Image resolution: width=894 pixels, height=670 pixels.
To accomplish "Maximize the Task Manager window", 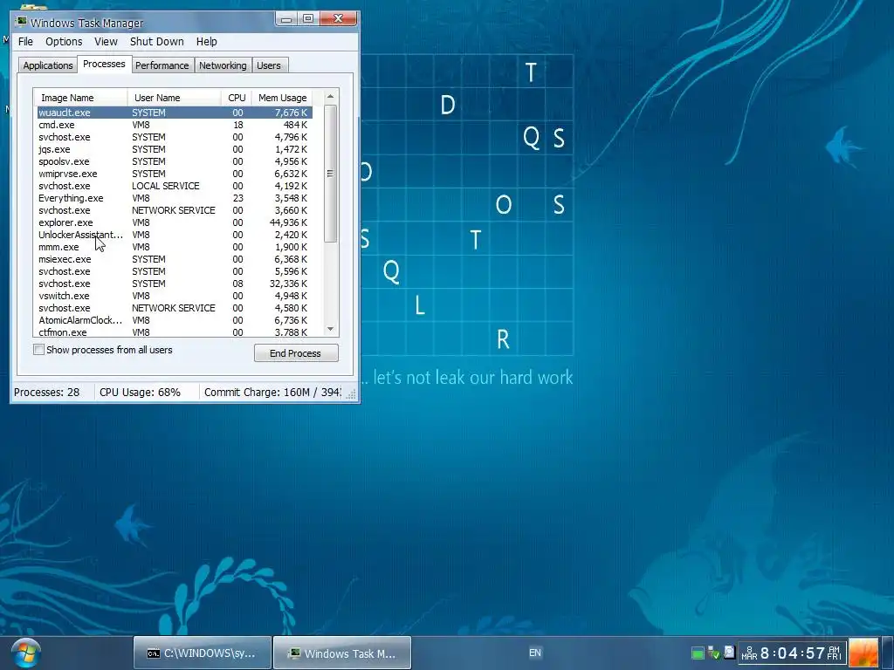I will pyautogui.click(x=308, y=19).
